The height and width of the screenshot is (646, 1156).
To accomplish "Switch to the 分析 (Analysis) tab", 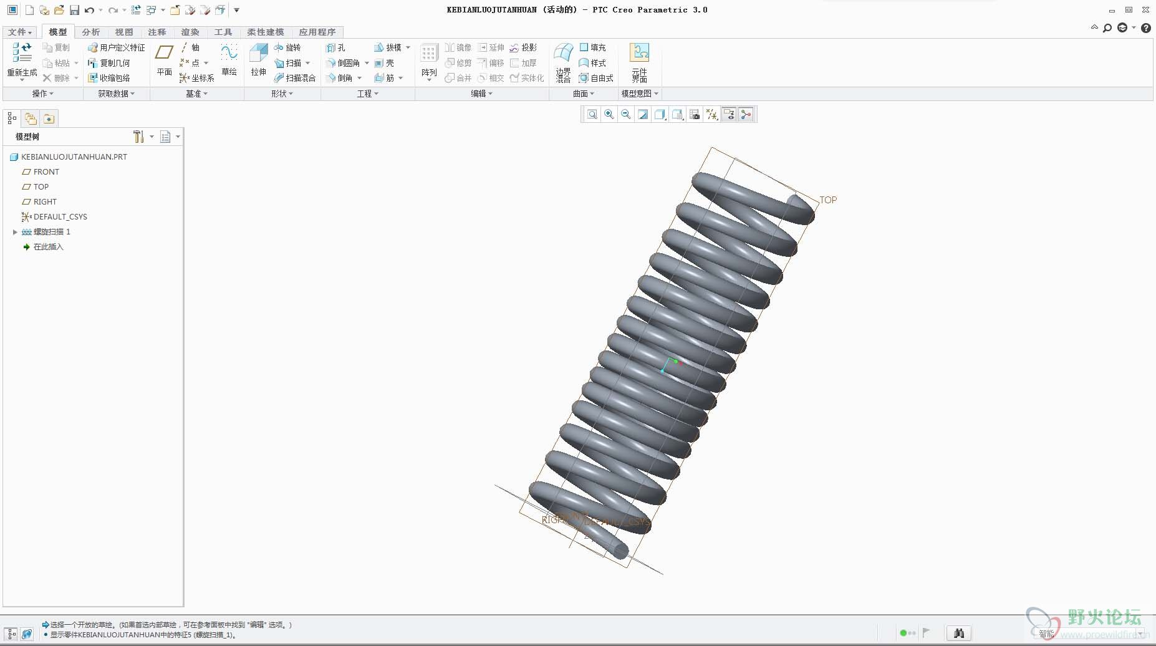I will point(91,32).
